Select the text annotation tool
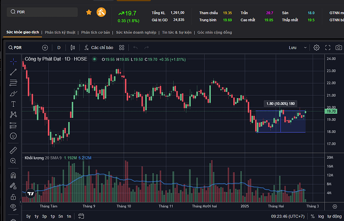This screenshot has height=221, width=344. point(13,104)
